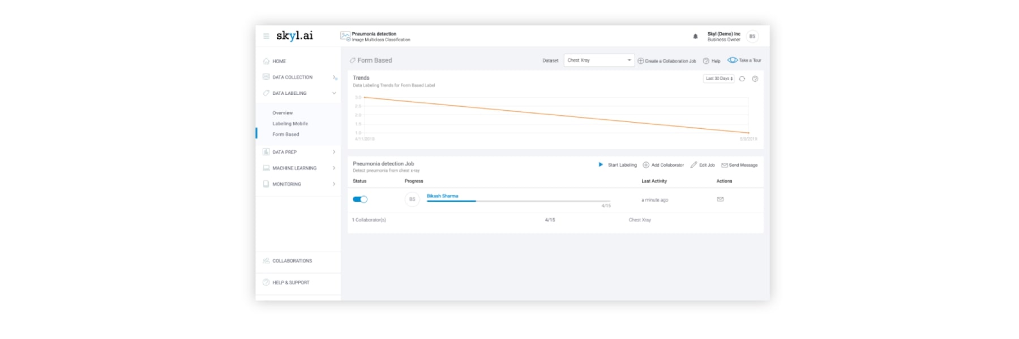Open the Bikash Sharma collaborator link
Screen dimensions: 1019x339
(442, 196)
